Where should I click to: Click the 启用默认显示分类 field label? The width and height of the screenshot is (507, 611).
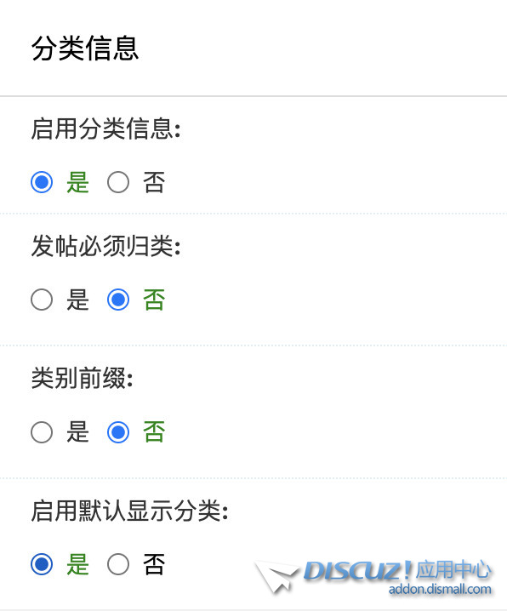coord(129,511)
